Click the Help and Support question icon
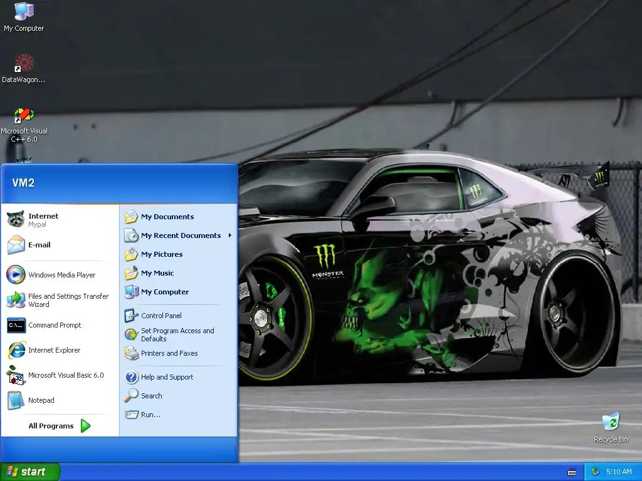 (x=132, y=377)
